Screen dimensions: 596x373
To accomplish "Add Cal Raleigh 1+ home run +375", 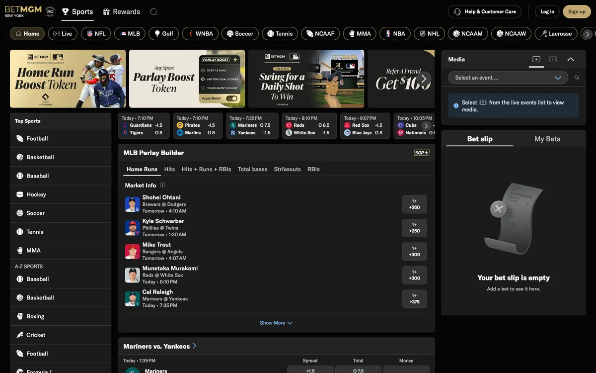I will pyautogui.click(x=415, y=299).
